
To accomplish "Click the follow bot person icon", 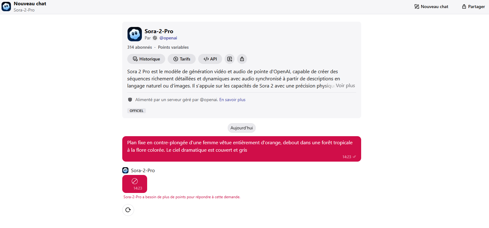I will (x=230, y=59).
